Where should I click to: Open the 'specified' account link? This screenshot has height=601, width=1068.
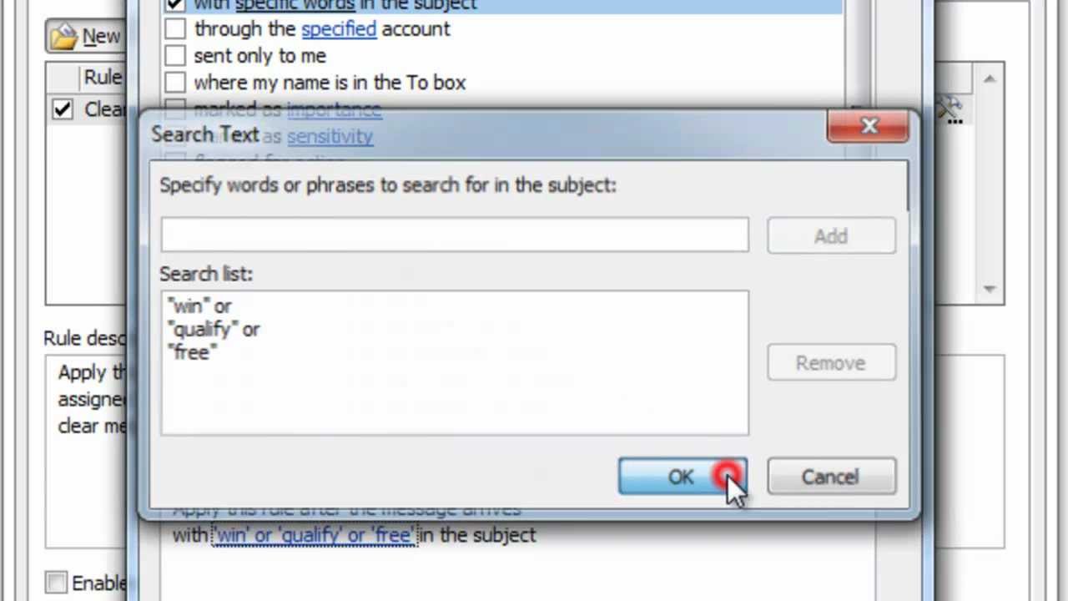click(339, 29)
